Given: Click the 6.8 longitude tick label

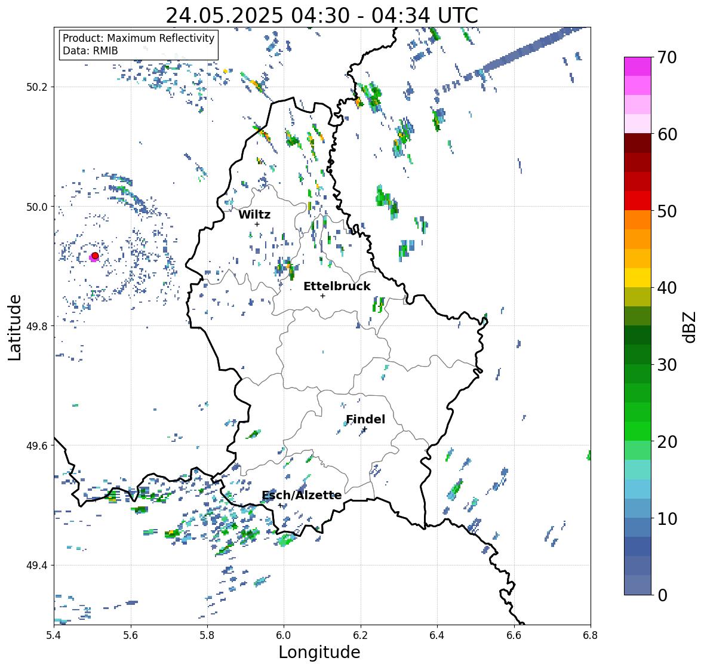Looking at the screenshot, I should click(591, 635).
